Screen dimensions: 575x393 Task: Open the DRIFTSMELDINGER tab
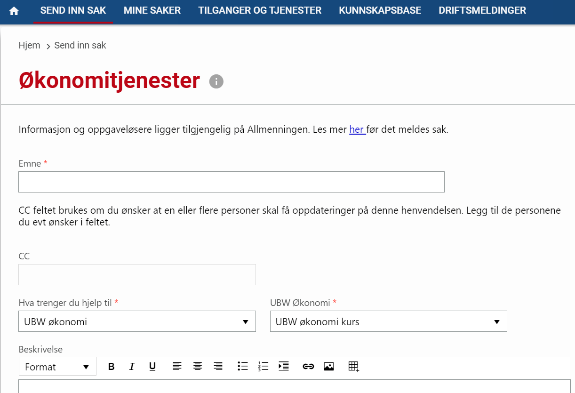(482, 10)
